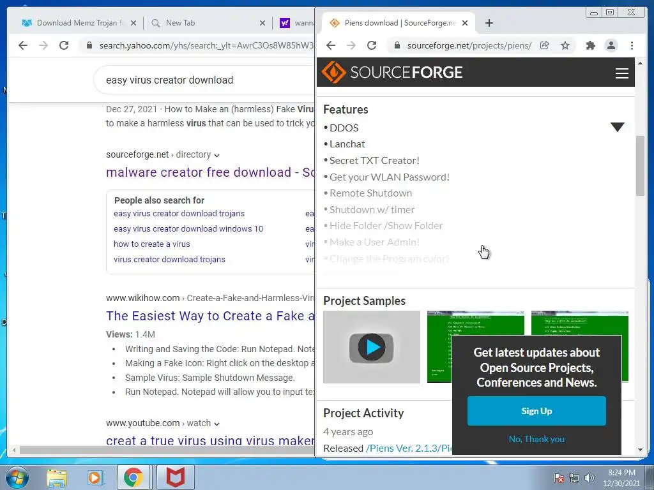Click Get your WLAN Password! feature text

(x=390, y=177)
